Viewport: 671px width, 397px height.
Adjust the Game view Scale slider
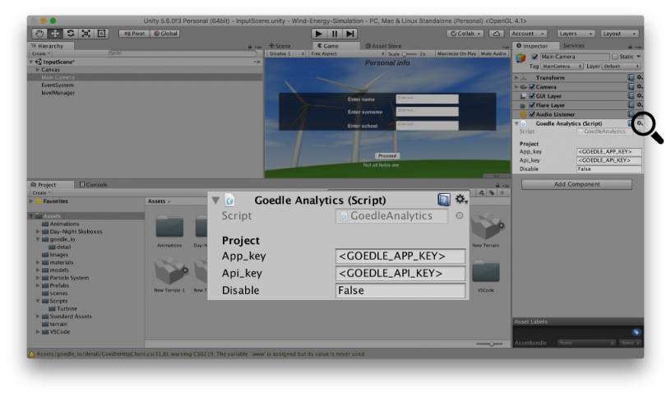(x=410, y=54)
